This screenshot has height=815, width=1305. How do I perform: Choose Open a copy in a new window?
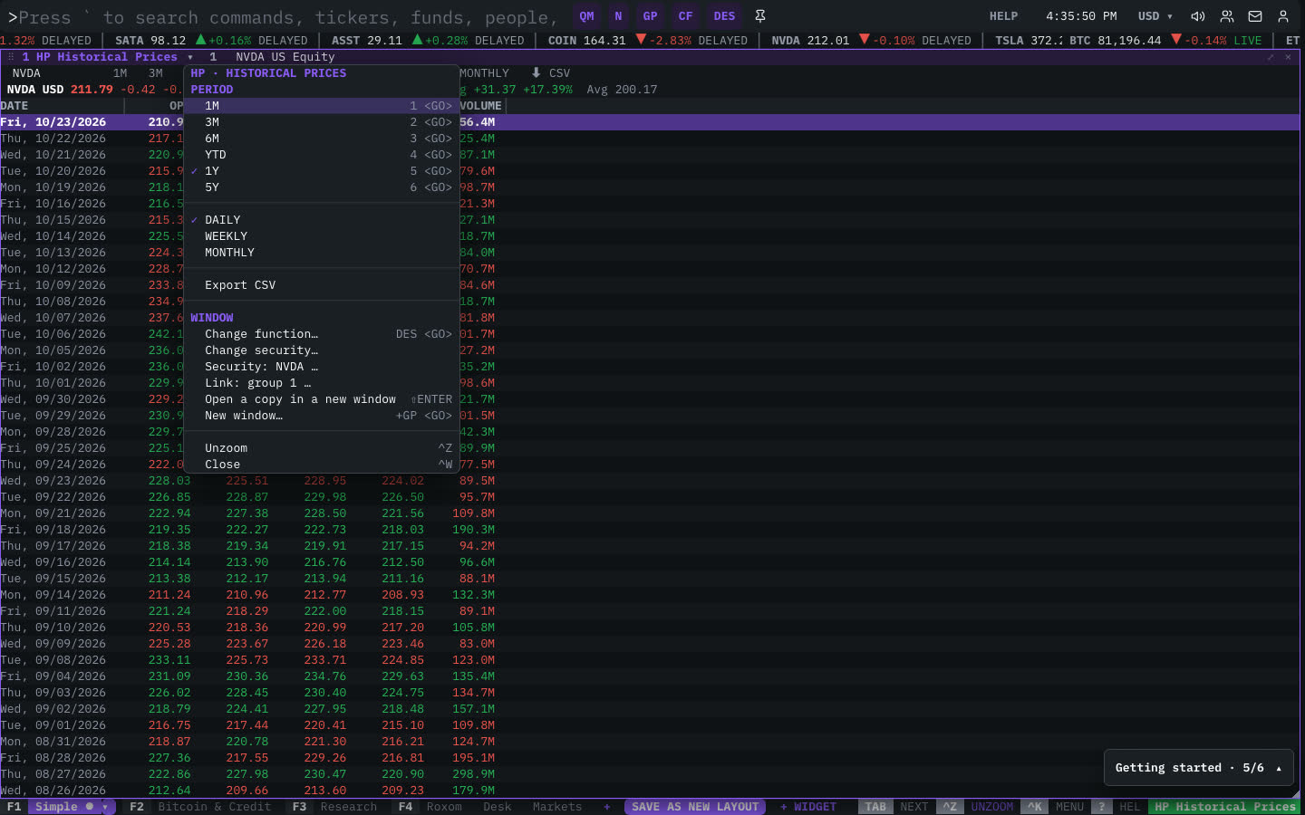point(322,399)
